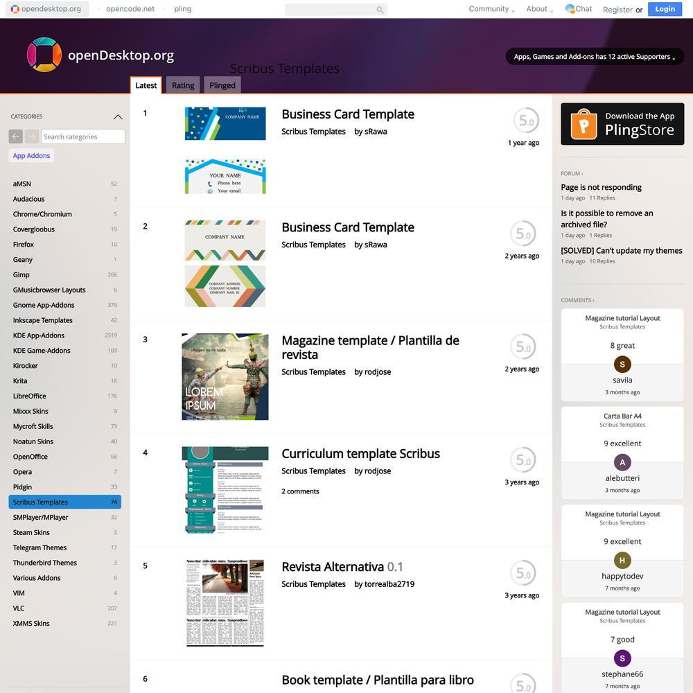Open Revista Alternativa title link
Image resolution: width=693 pixels, height=693 pixels.
(342, 567)
